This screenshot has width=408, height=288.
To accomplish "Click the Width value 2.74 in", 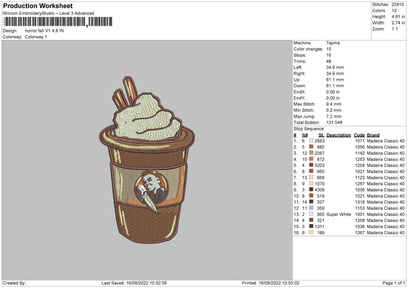I will (398, 23).
